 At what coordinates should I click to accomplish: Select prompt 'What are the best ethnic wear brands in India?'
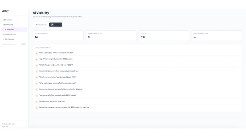56,53
